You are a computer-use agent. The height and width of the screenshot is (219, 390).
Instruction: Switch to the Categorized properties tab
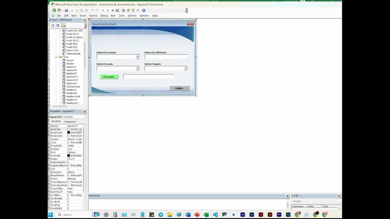tap(70, 121)
